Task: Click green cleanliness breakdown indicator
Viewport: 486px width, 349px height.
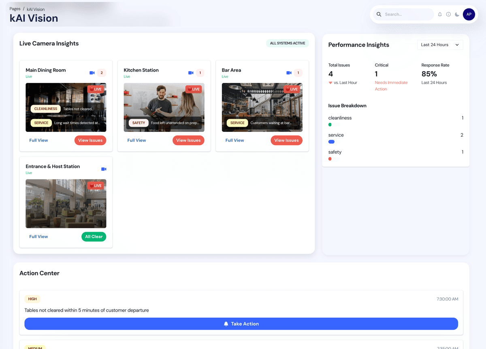Action: click(330, 125)
